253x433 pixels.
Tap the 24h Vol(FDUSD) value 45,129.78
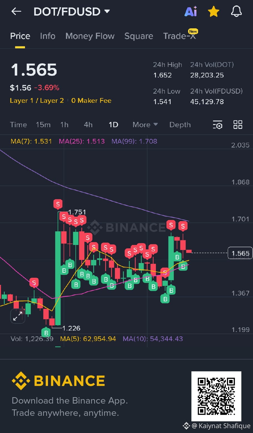click(207, 101)
